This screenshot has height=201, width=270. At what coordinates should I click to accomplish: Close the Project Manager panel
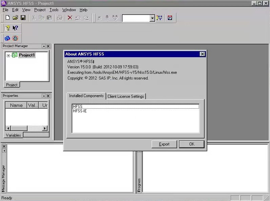[48, 46]
